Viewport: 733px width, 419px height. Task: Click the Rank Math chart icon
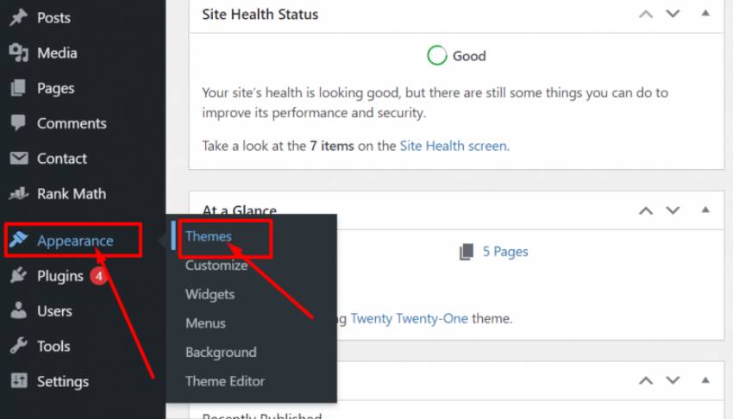point(18,194)
